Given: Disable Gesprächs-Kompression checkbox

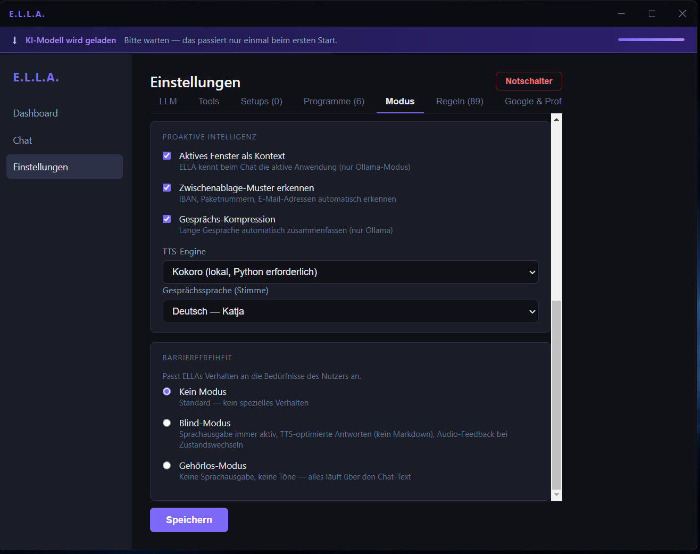Looking at the screenshot, I should pyautogui.click(x=167, y=219).
